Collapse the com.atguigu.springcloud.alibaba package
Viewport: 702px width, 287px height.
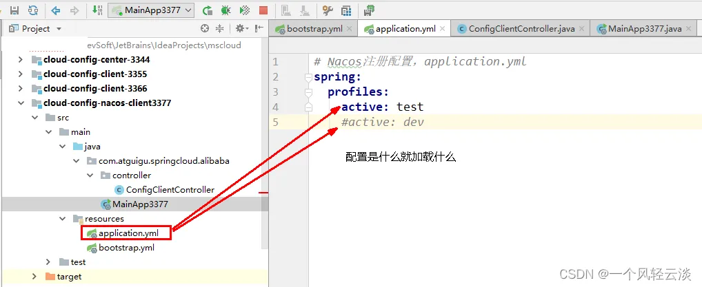click(76, 161)
